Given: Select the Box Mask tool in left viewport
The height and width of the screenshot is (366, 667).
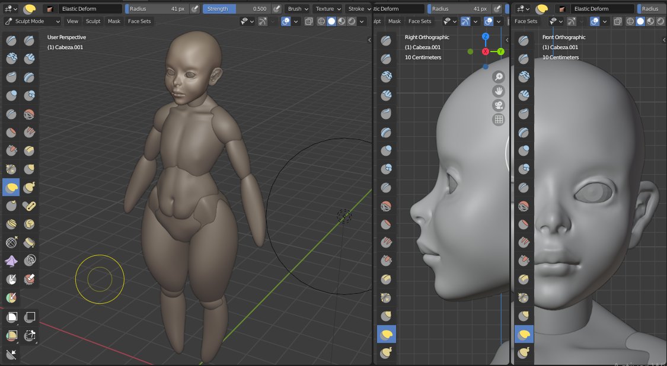Looking at the screenshot, I should (12, 317).
